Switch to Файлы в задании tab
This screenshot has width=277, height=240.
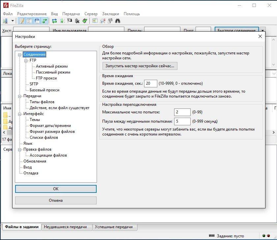[x=22, y=227]
